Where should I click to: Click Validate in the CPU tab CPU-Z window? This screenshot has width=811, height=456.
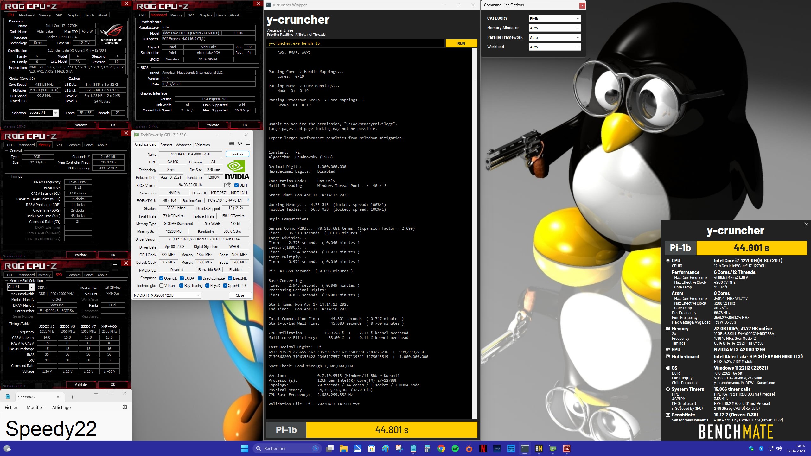point(81,125)
